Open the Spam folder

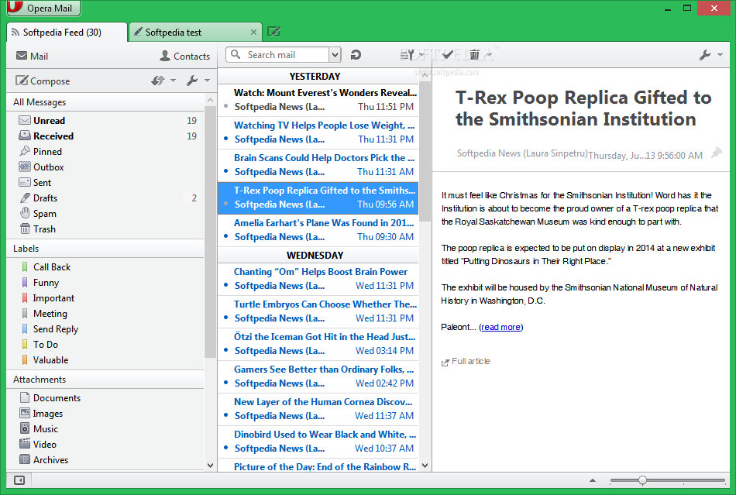pos(105,214)
